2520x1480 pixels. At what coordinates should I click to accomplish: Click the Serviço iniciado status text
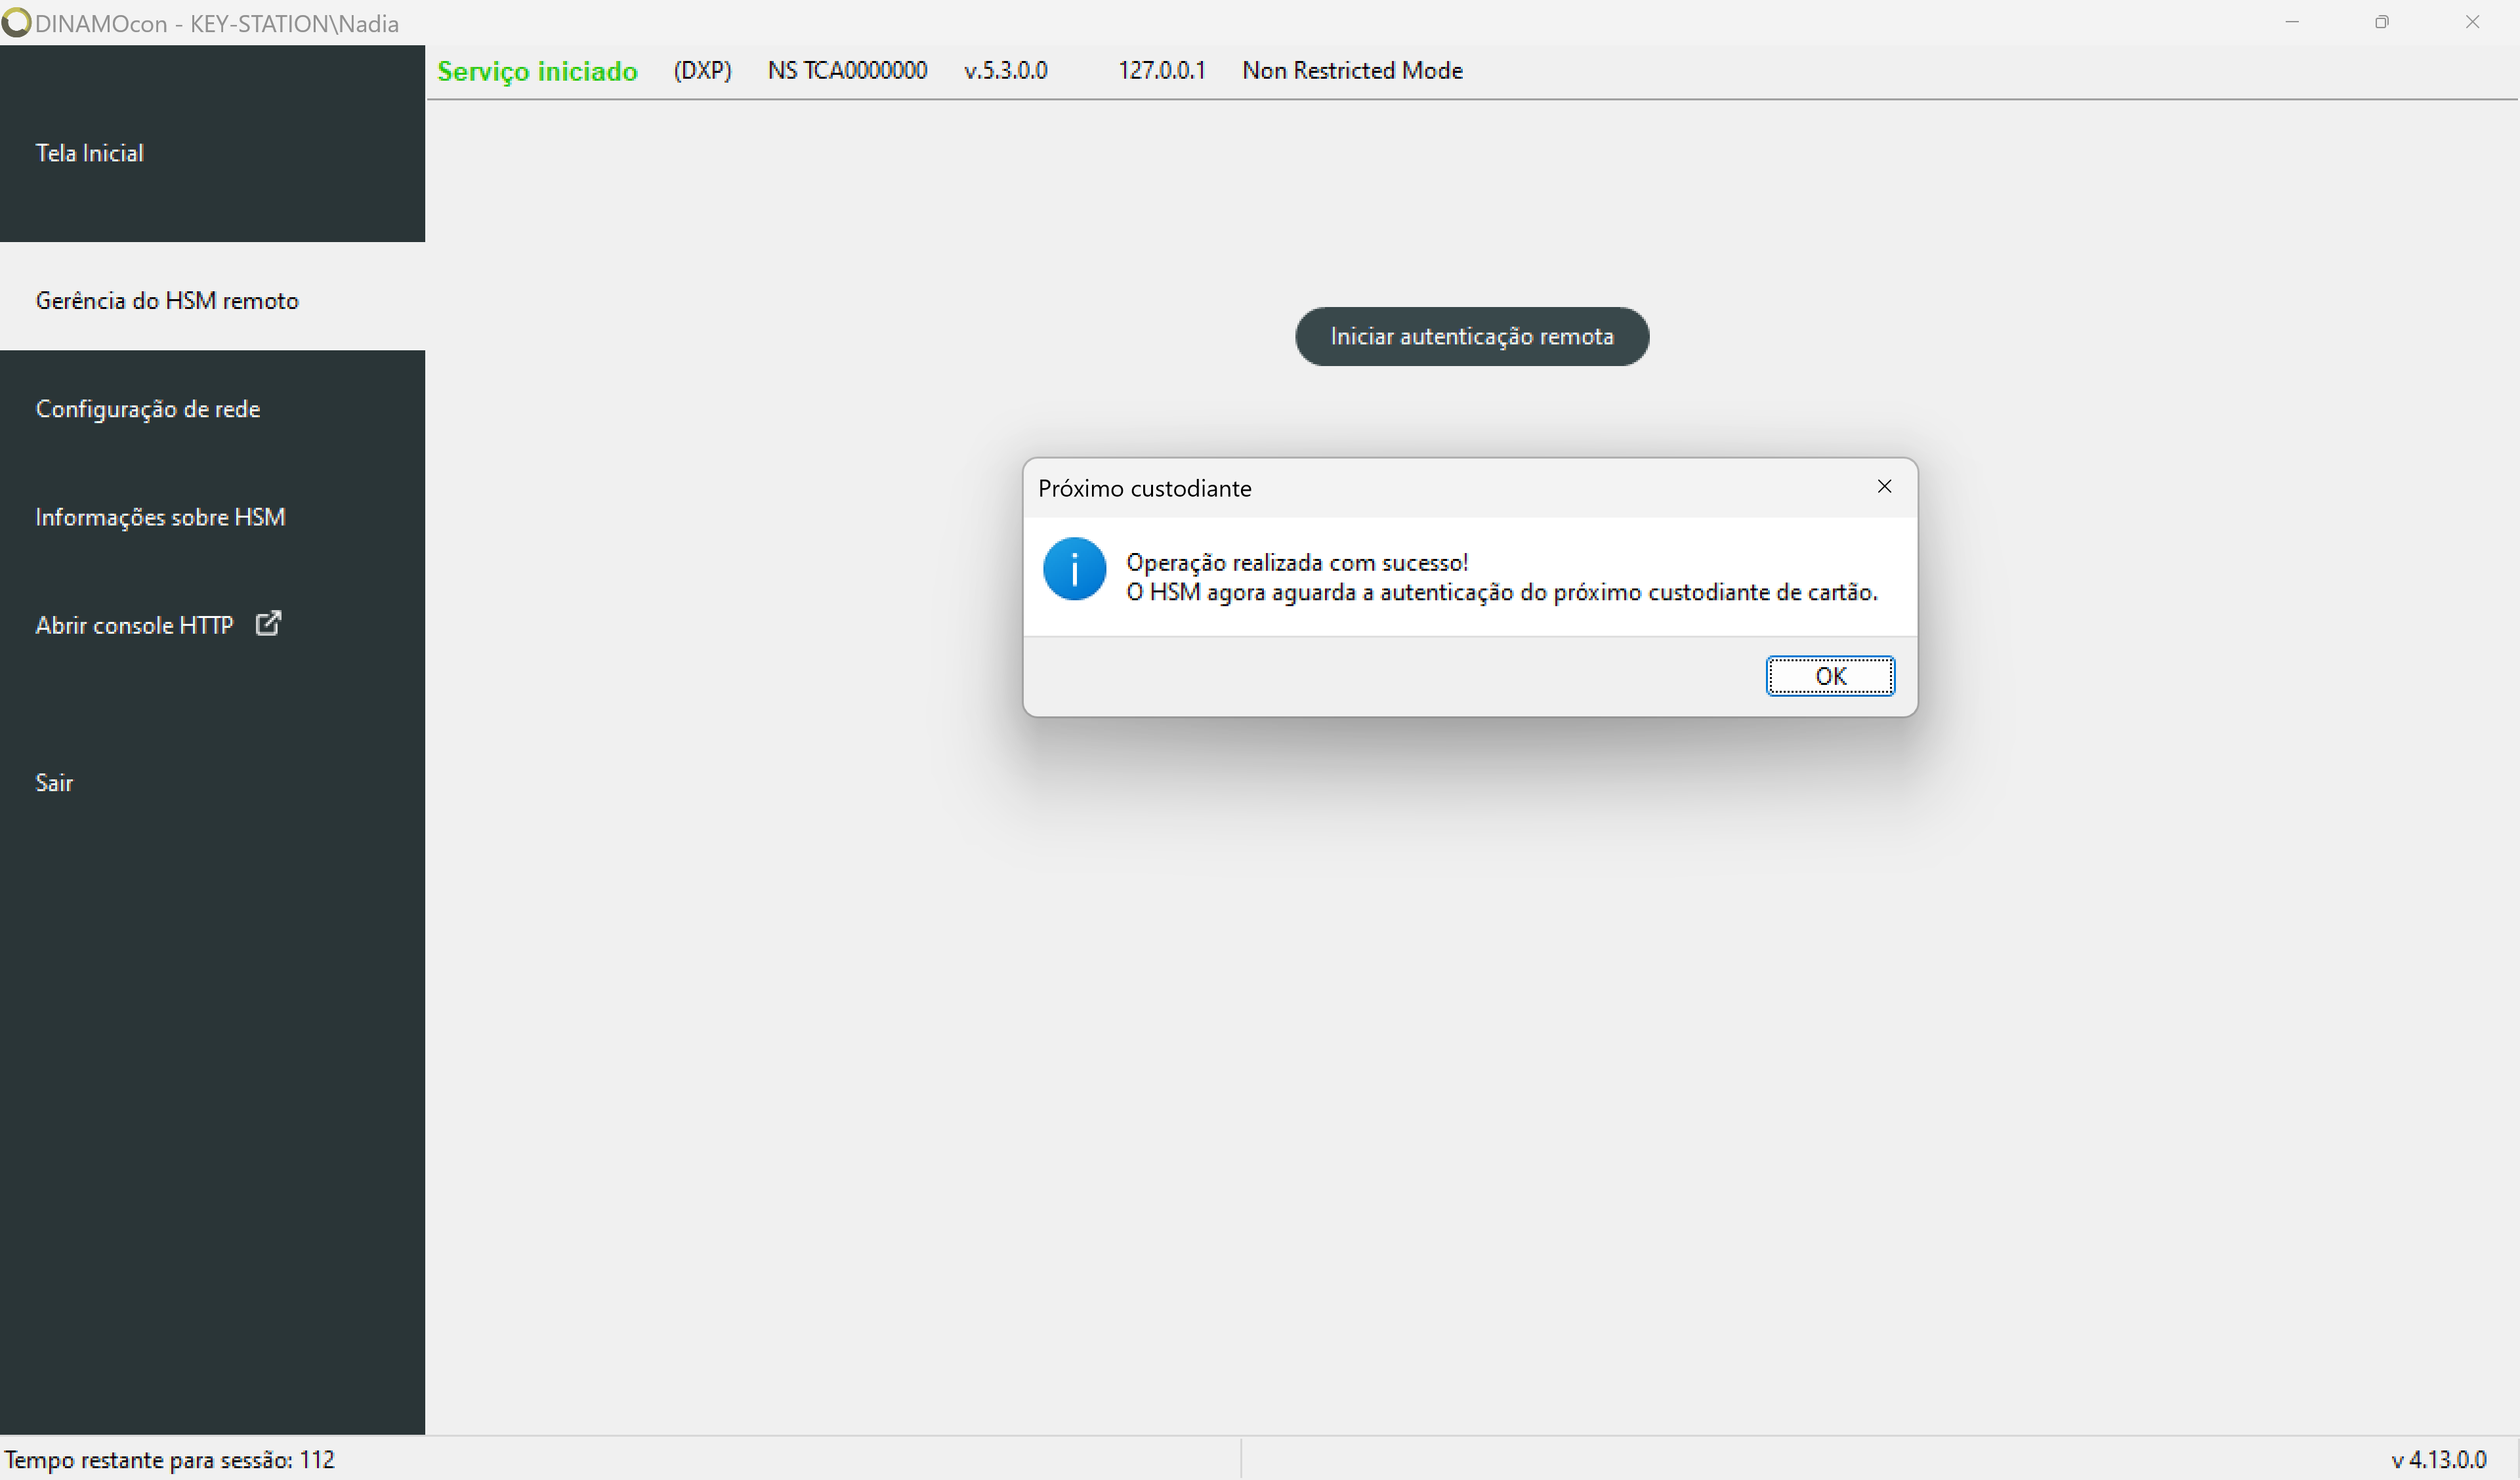537,71
